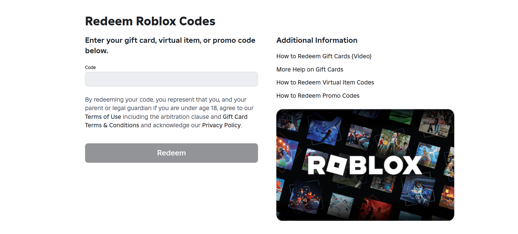The image size is (518, 234).
Task: Open How to Redeem Promo Codes link
Action: (318, 96)
